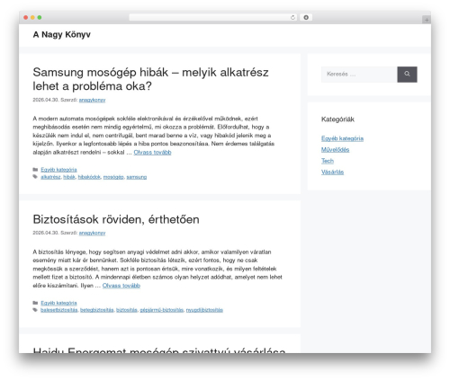Click the browser address bar
This screenshot has height=380, width=450.
pos(213,18)
